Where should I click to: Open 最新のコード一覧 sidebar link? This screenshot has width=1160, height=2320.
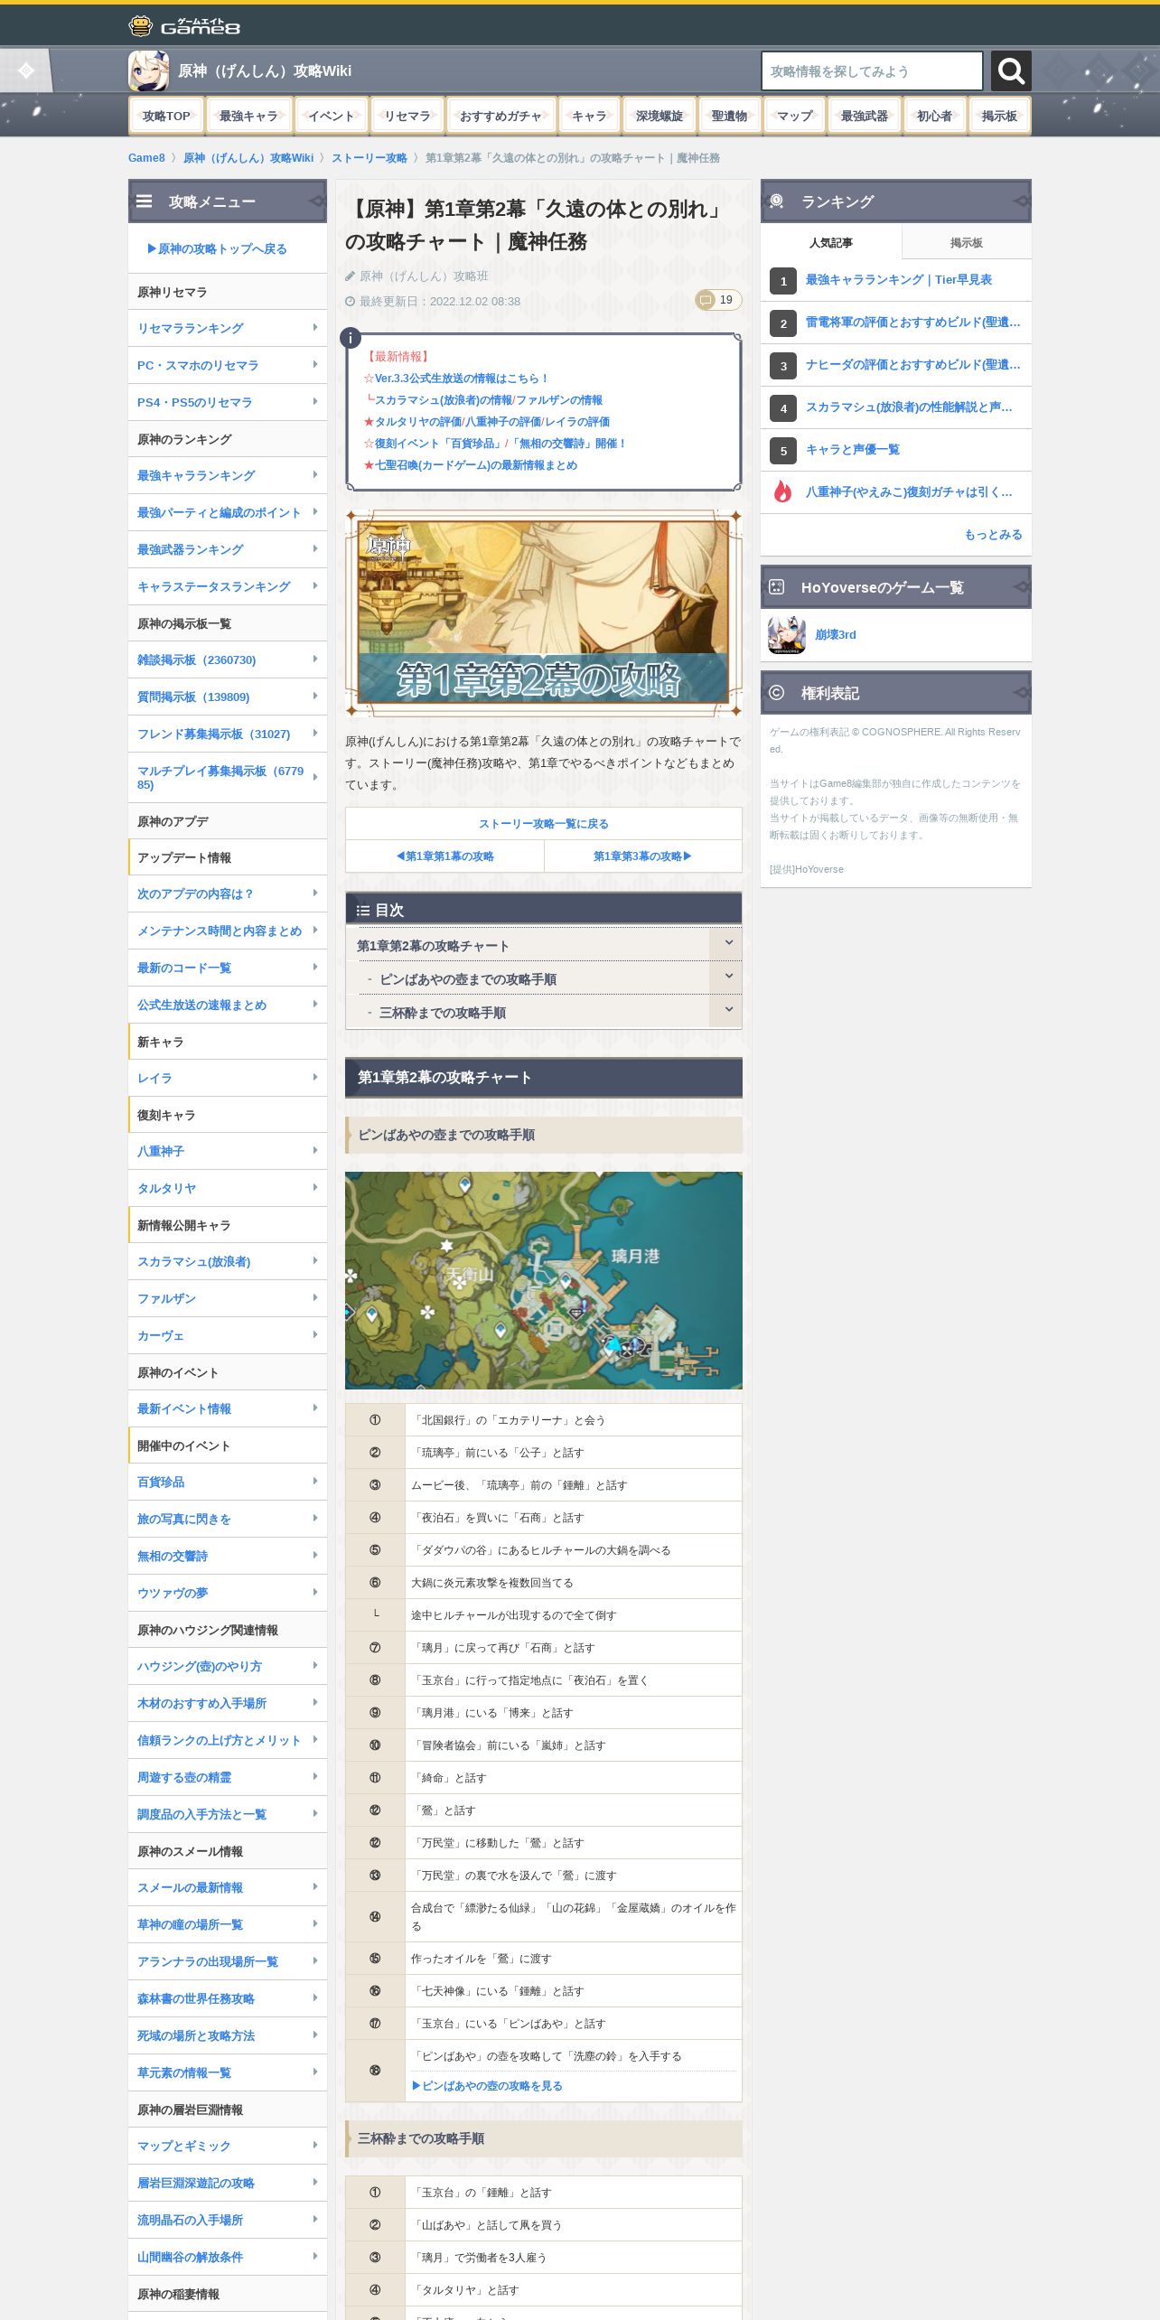pyautogui.click(x=184, y=968)
